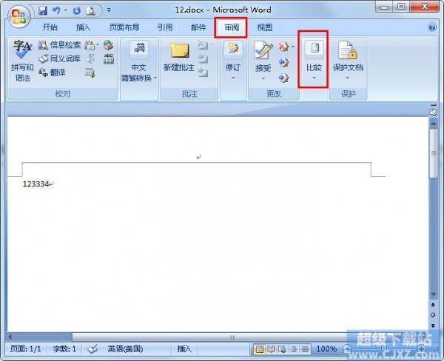The image size is (444, 361).
Task: Open 同义词库 thesaurus
Action: (60, 58)
